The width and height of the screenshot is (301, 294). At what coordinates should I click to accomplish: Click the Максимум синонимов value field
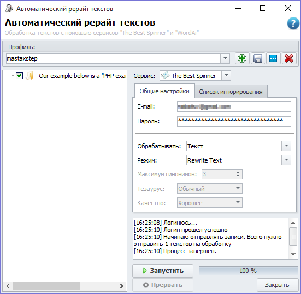[x=217, y=174]
